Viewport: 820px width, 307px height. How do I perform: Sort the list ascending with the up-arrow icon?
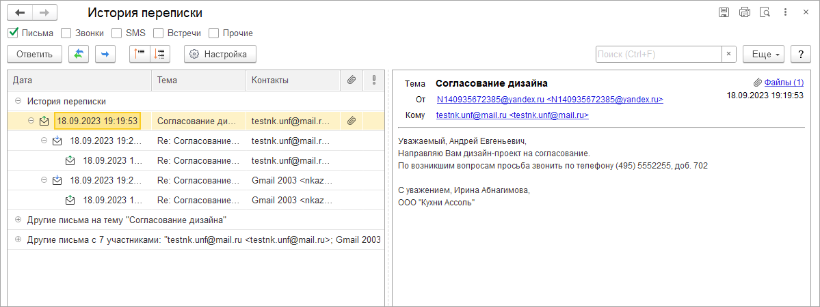(140, 54)
